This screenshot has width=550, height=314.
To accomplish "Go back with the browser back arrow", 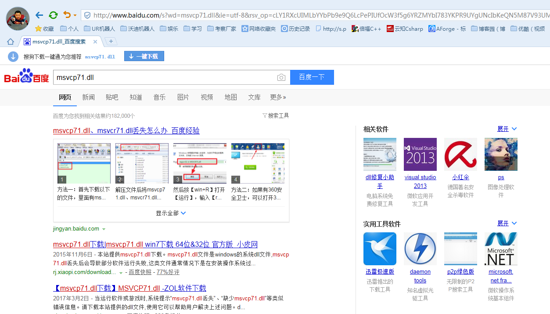I will (x=40, y=15).
